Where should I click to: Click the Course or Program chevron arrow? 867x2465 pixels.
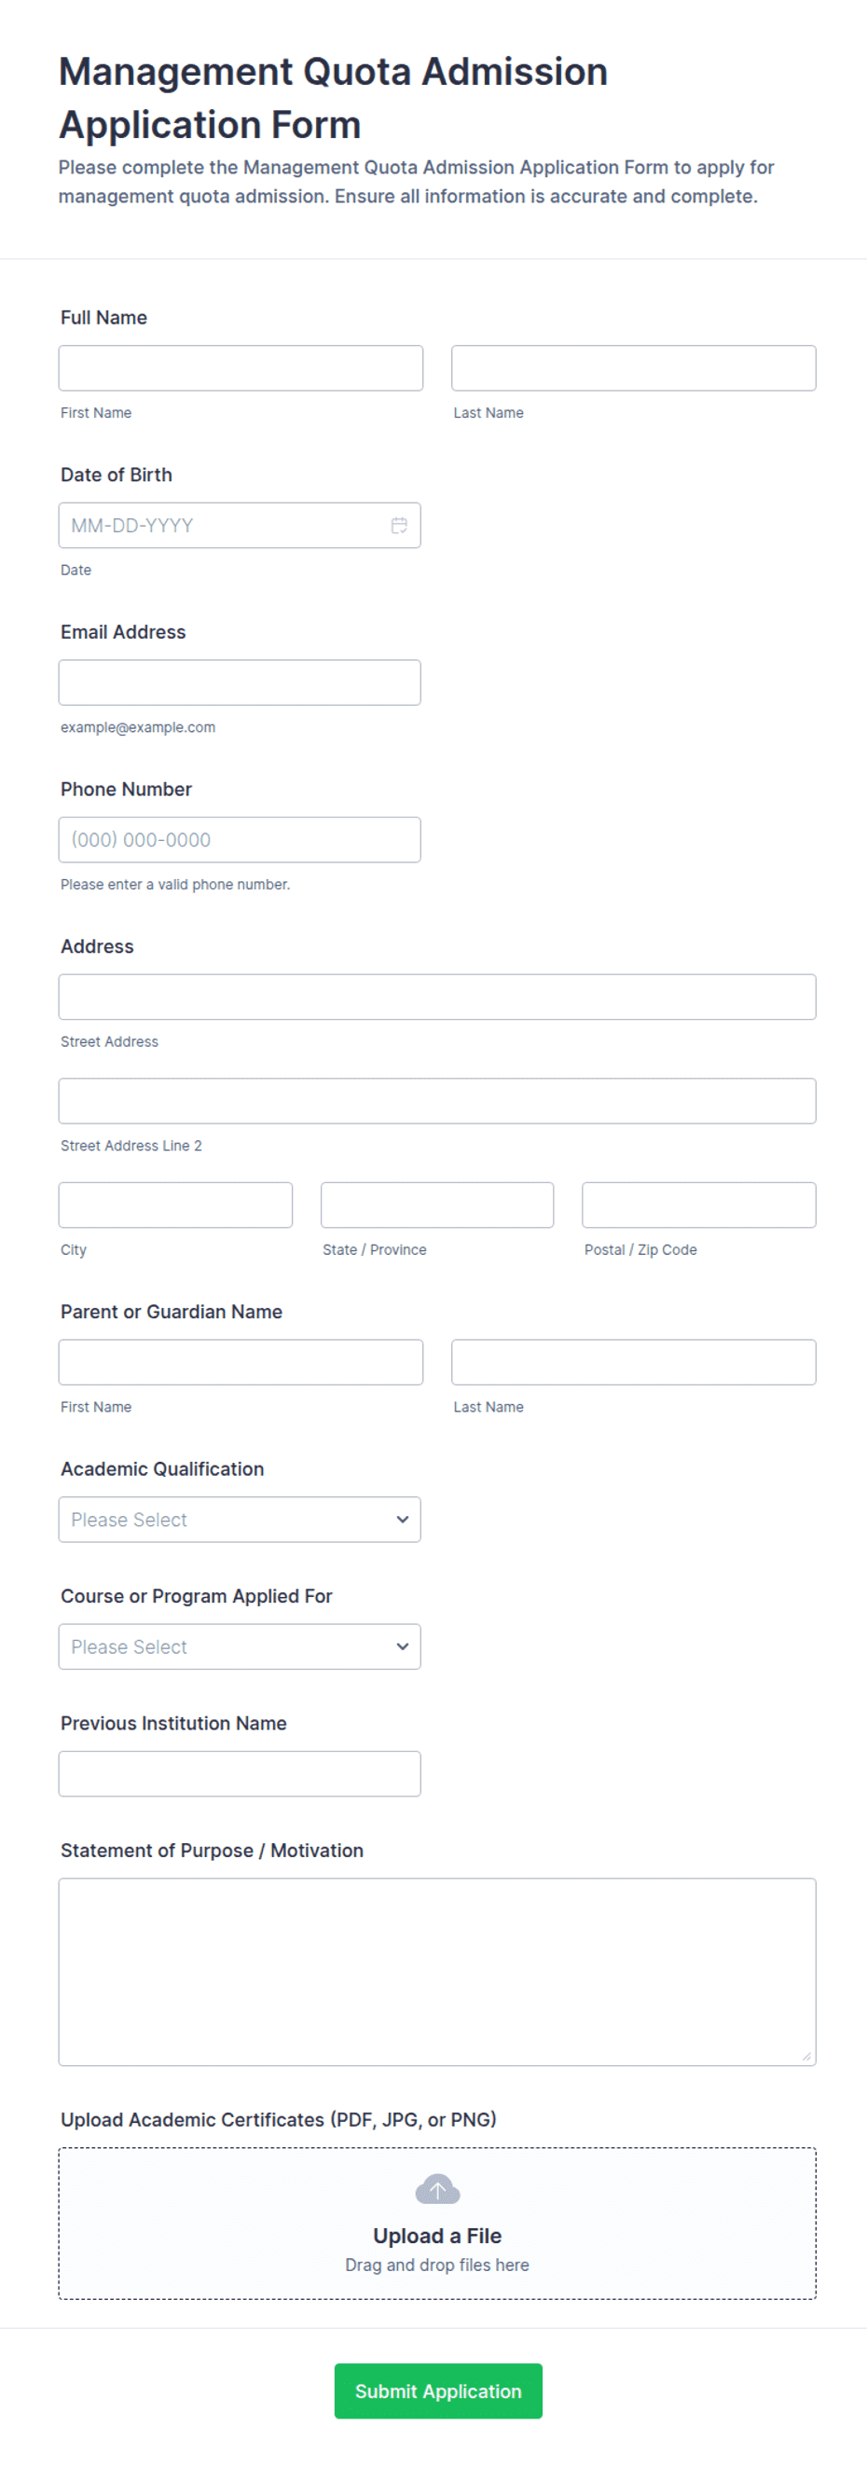[402, 1646]
